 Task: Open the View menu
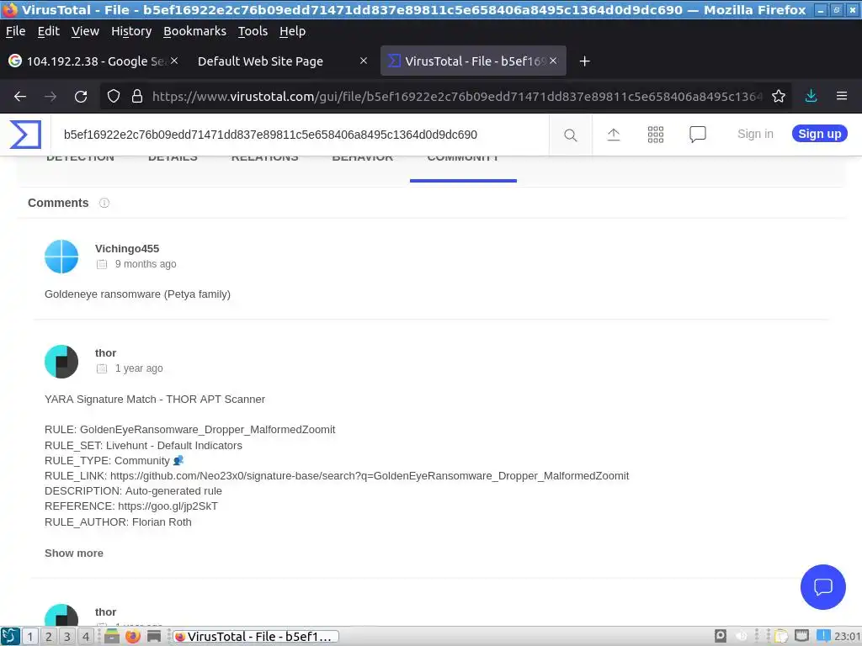(85, 31)
